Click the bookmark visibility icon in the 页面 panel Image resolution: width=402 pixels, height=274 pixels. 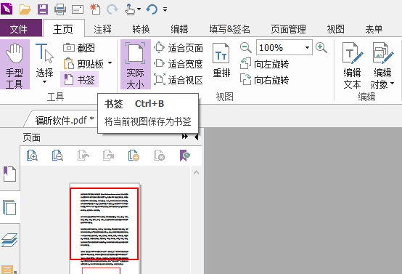tap(184, 156)
